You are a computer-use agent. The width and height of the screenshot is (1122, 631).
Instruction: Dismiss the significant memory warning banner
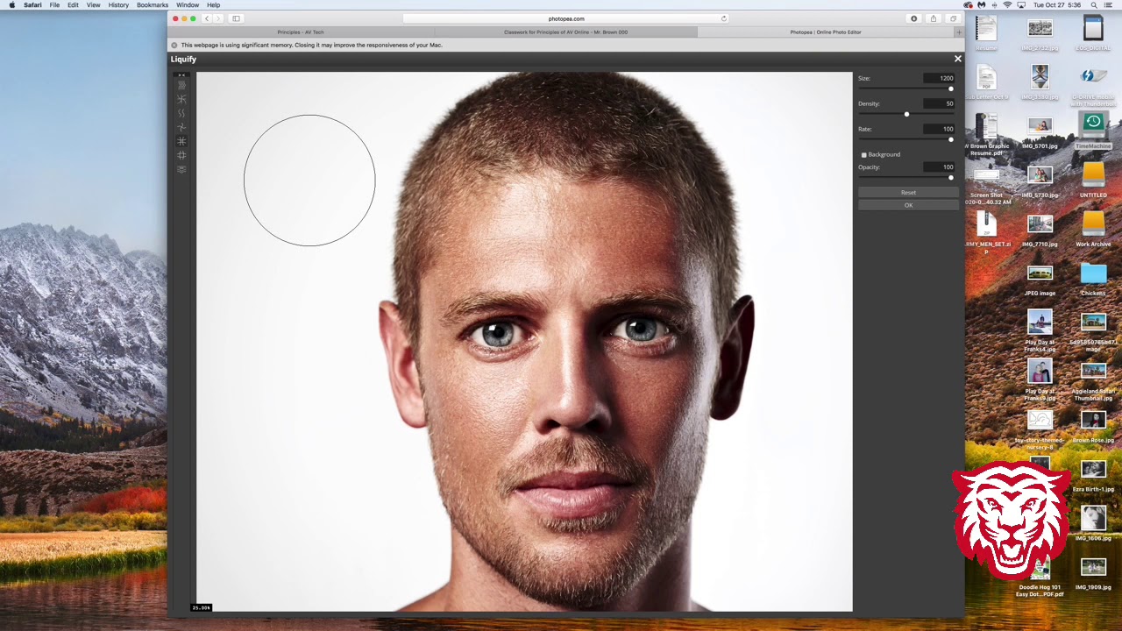(x=174, y=45)
